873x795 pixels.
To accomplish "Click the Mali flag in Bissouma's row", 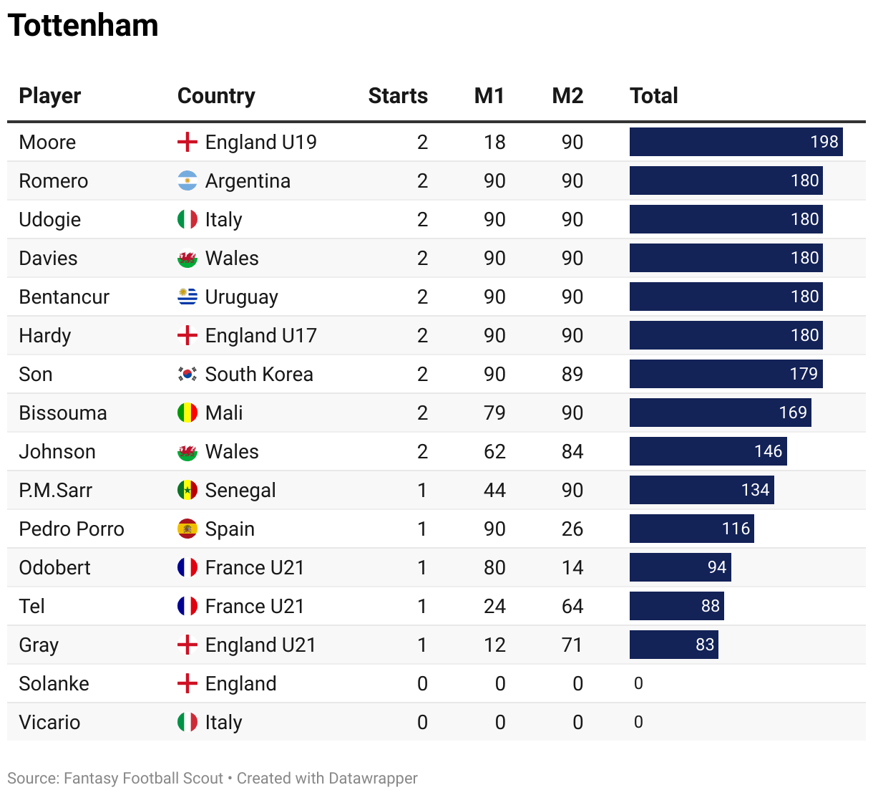I will pos(187,413).
